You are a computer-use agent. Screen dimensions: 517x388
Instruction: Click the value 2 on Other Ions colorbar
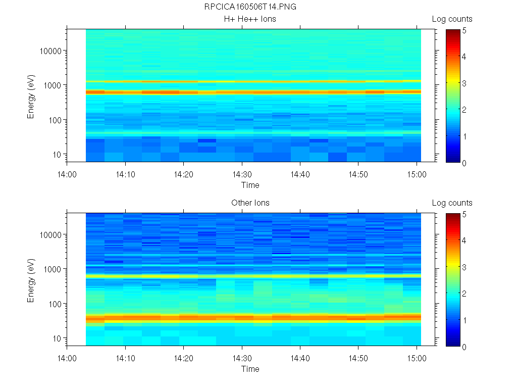pos(464,294)
